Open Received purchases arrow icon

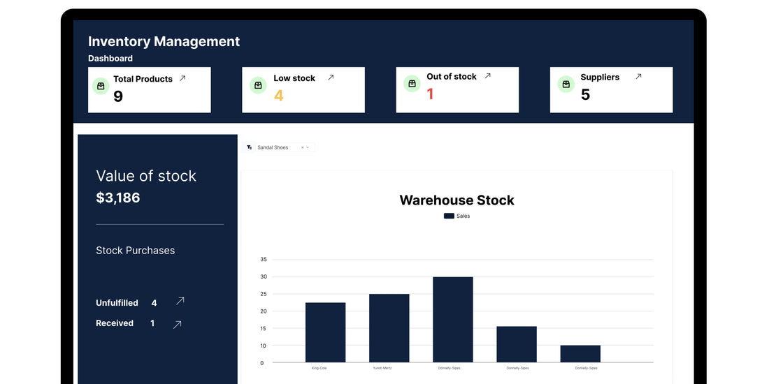[177, 324]
